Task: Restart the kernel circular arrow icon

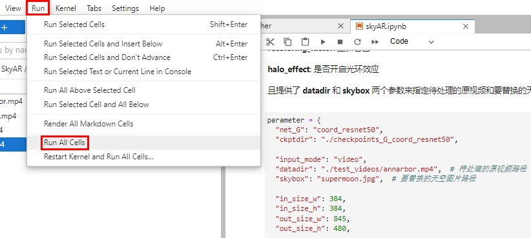Action: click(358, 41)
